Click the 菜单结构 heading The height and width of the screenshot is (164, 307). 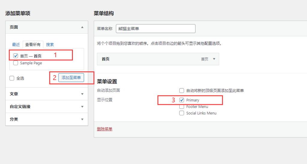[x=104, y=13]
